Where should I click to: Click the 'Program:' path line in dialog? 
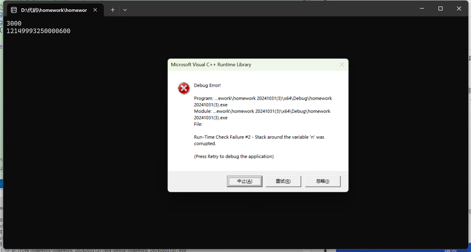[x=263, y=101]
